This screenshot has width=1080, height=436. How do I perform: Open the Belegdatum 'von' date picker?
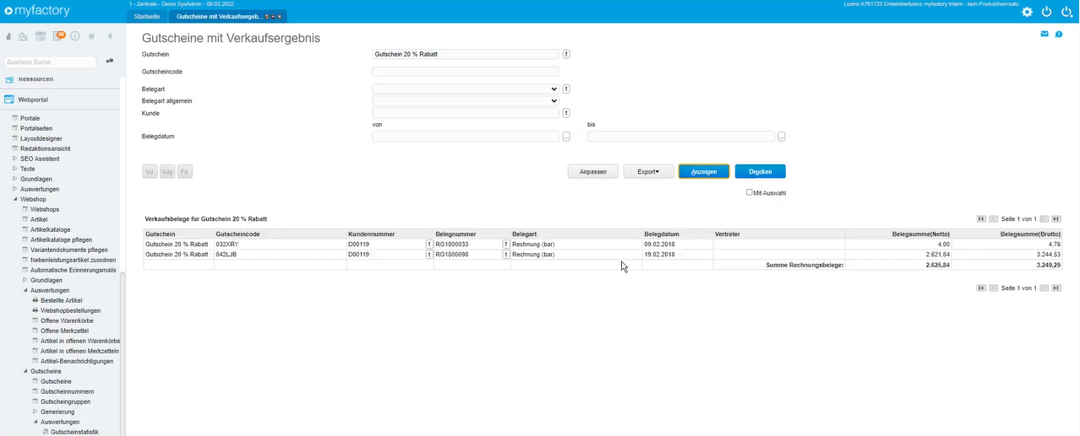(566, 137)
